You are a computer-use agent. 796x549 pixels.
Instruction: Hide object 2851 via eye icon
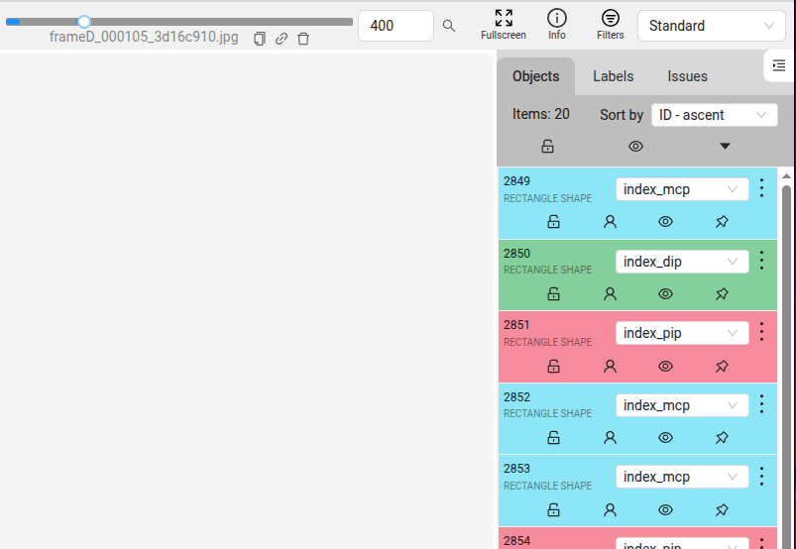pyautogui.click(x=665, y=366)
